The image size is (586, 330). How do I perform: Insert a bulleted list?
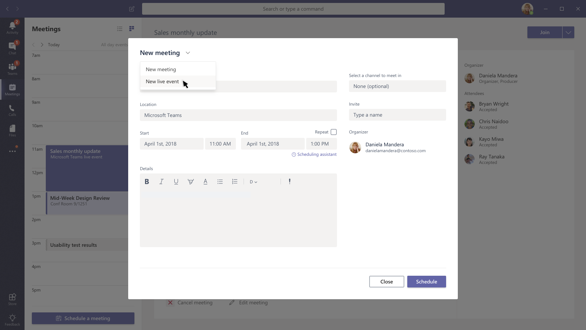tap(220, 181)
